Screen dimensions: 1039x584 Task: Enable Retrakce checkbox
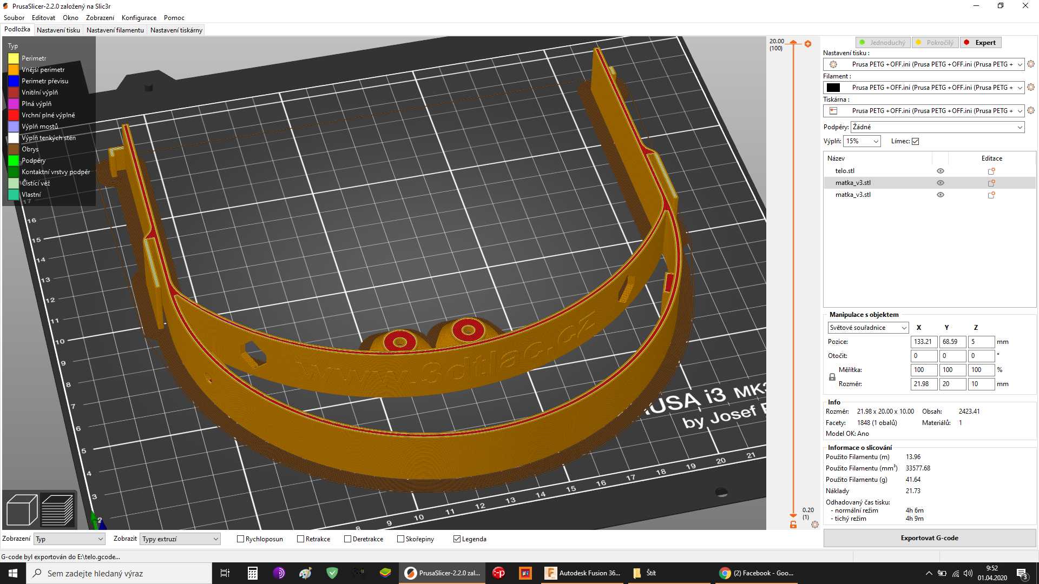[301, 539]
